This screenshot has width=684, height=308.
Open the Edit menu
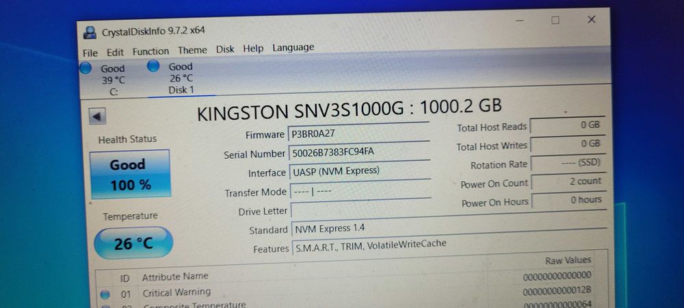115,52
